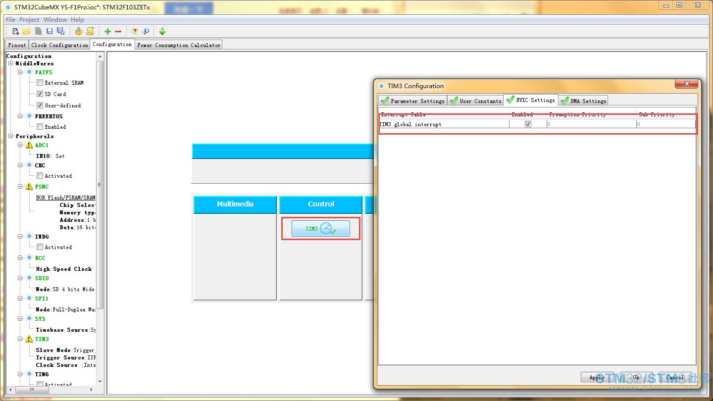The image size is (713, 401).
Task: Collapse the MiddleWares tree node
Action: pos(11,63)
